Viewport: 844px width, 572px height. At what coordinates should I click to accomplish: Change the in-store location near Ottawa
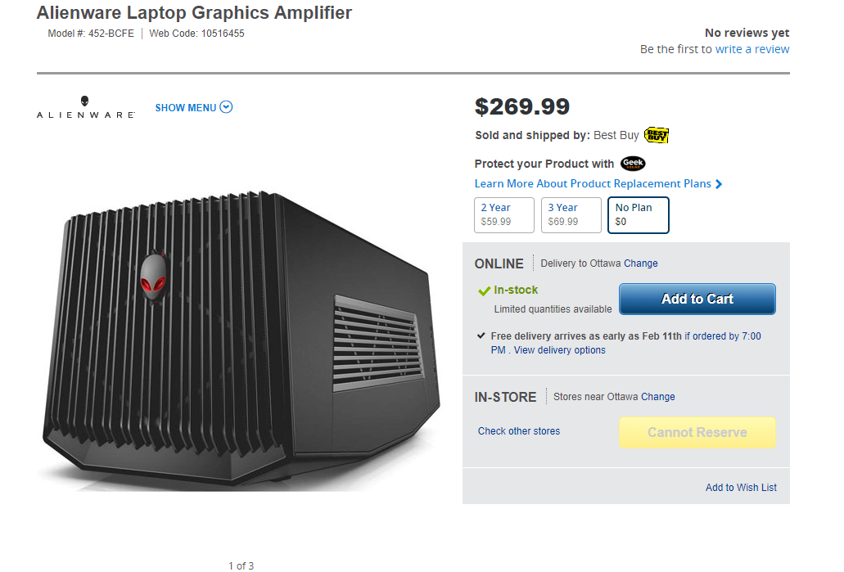coord(657,397)
